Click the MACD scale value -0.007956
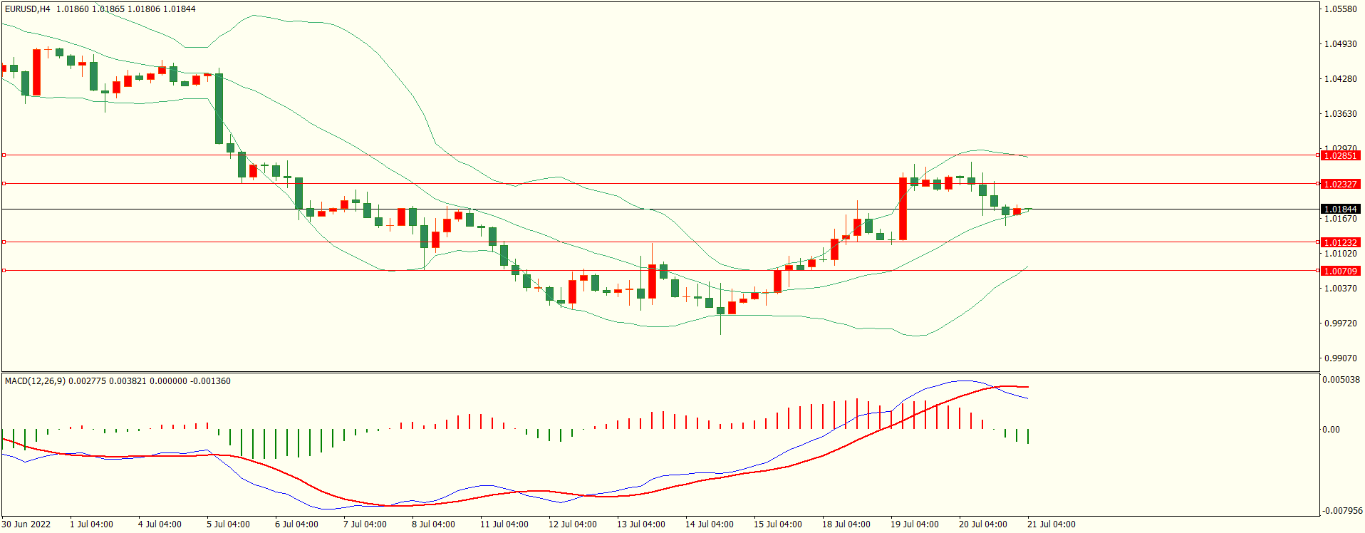 tap(1342, 511)
